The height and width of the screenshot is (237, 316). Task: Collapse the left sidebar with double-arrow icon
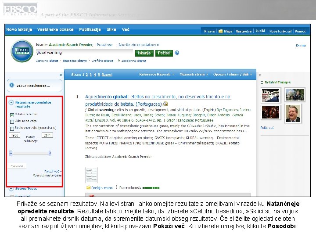61,75
